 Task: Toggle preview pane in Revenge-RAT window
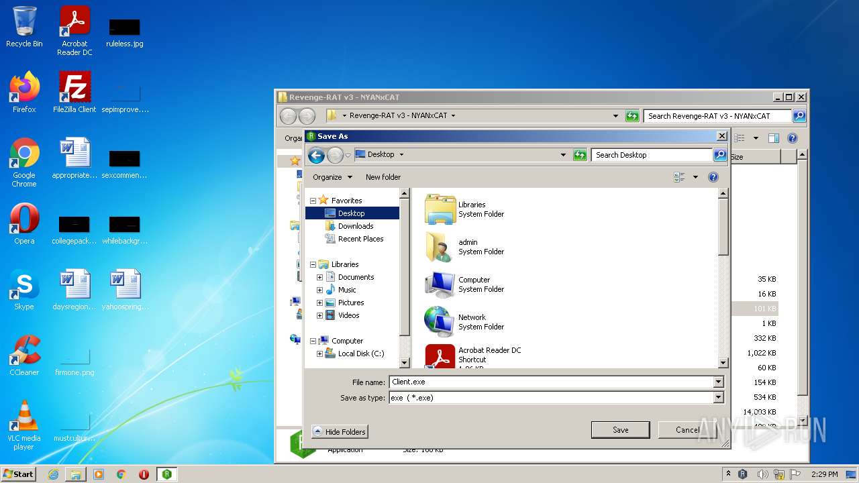point(773,138)
